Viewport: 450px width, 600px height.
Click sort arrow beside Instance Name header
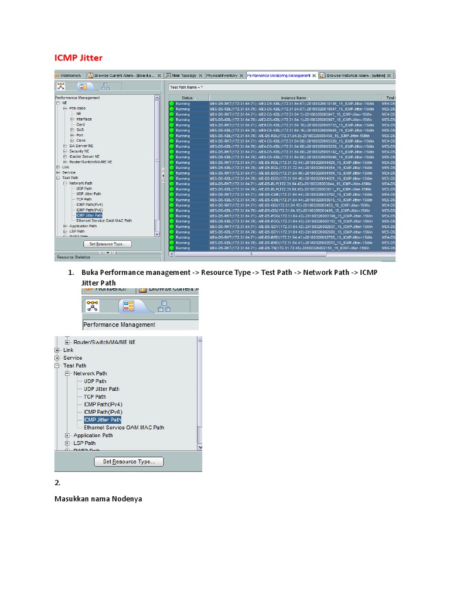(x=309, y=98)
